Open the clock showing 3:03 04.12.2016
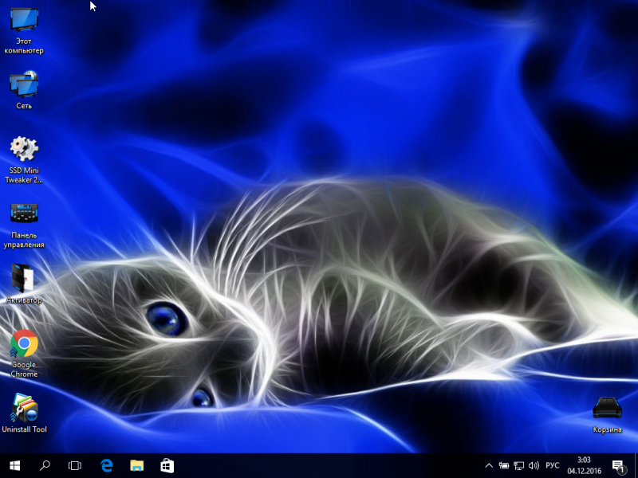The image size is (638, 478). (x=584, y=466)
